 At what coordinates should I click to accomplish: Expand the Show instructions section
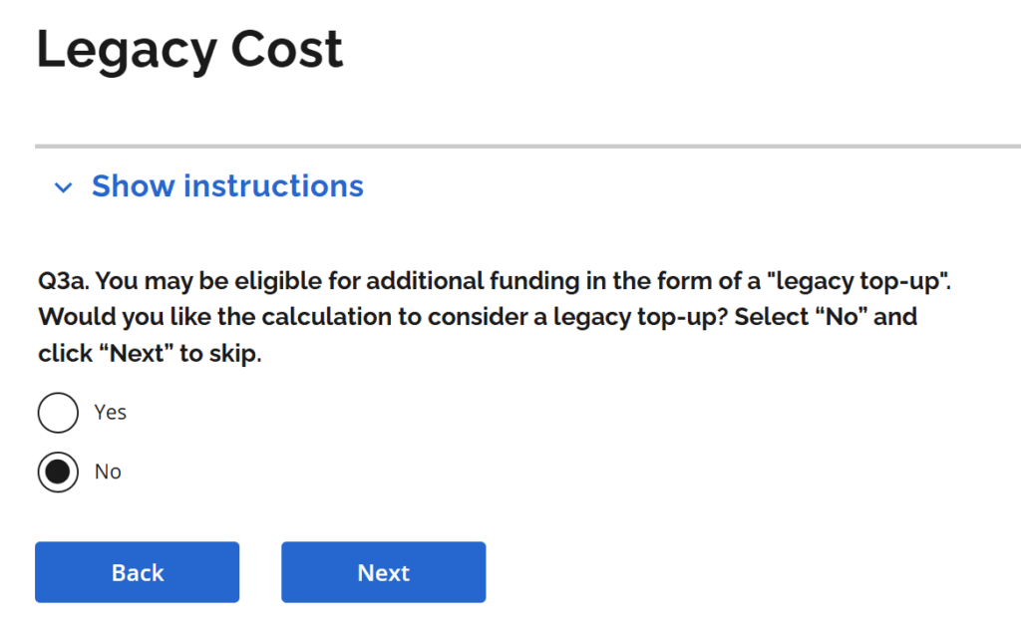[226, 186]
